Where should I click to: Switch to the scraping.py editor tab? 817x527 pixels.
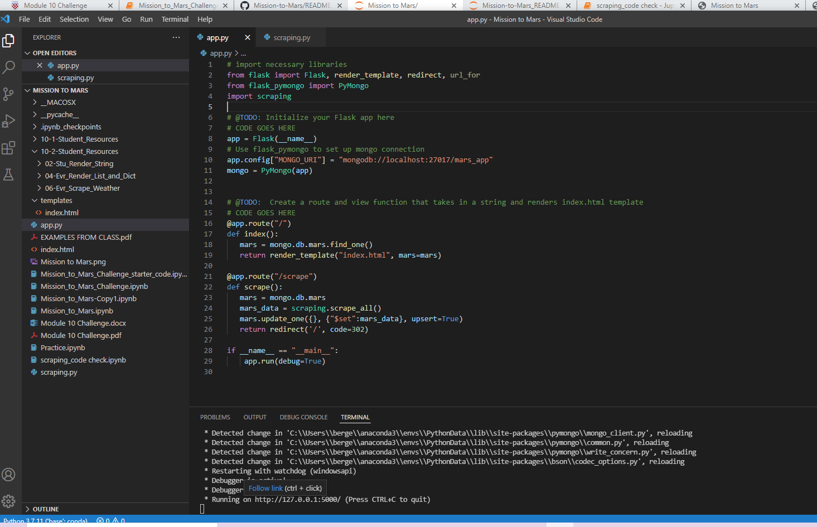point(291,37)
